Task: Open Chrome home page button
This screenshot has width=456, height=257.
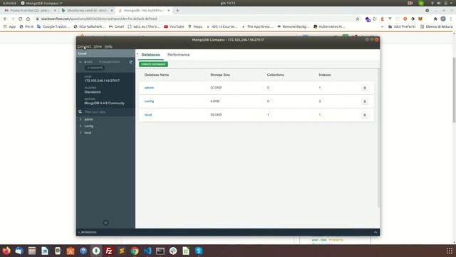Action: tap(28, 19)
